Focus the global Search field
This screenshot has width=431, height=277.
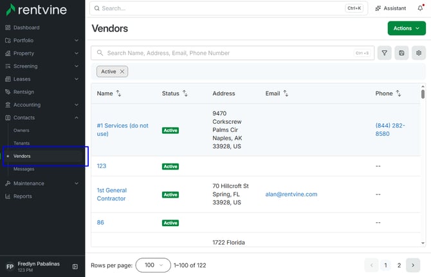click(x=228, y=8)
